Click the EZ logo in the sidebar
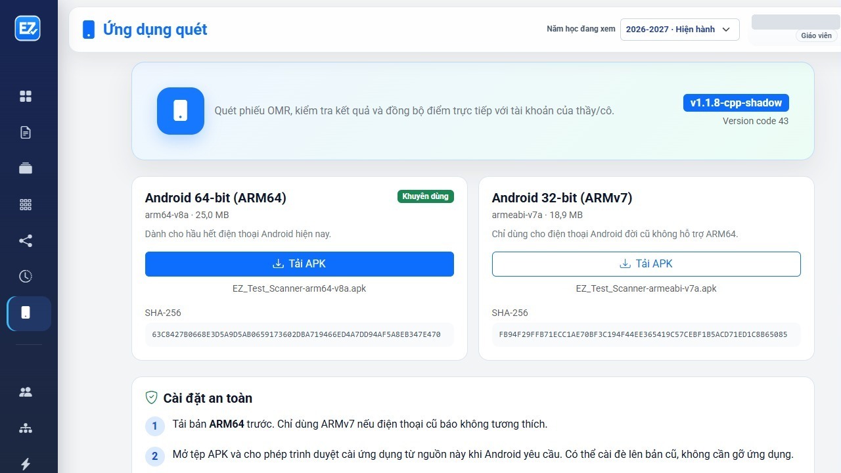 tap(28, 28)
